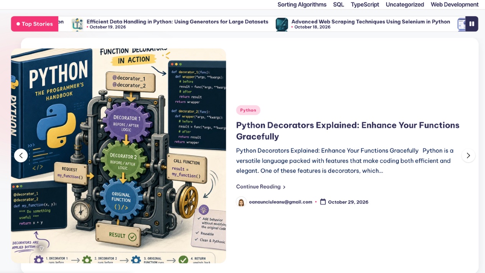Open the Sorting Algorithms category

pos(302,5)
